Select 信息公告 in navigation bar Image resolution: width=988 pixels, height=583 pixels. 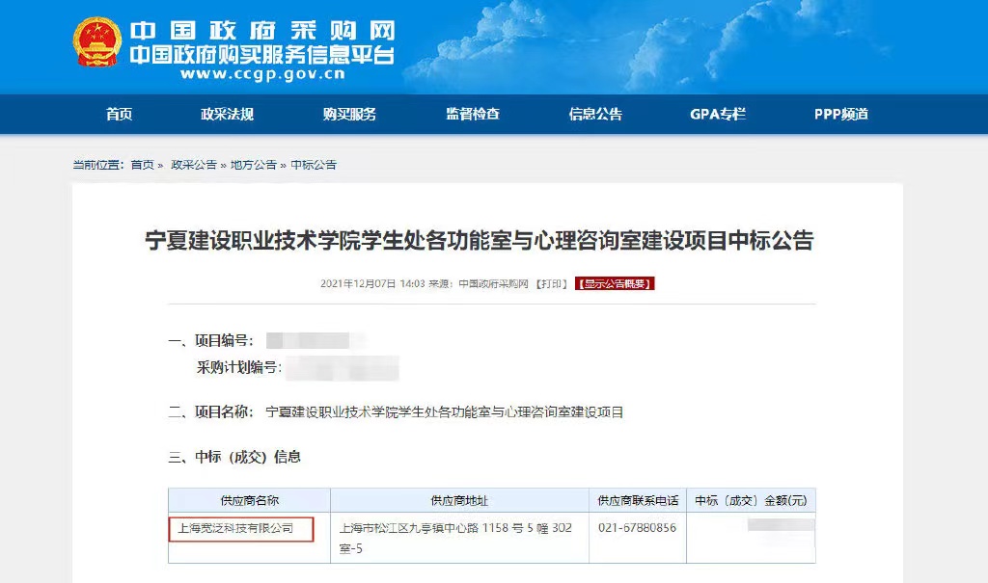[595, 114]
